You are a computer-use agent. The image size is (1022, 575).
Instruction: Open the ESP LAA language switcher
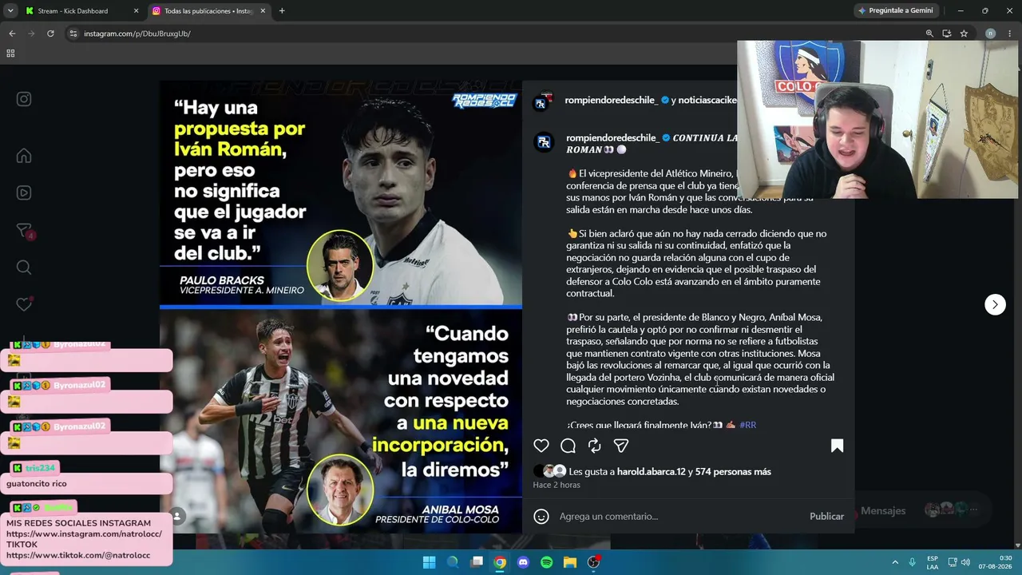click(933, 562)
